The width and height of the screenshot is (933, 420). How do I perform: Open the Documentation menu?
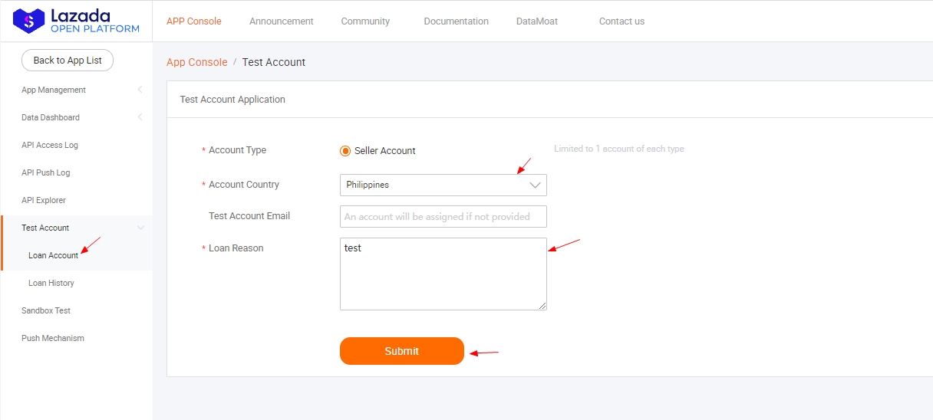(456, 21)
